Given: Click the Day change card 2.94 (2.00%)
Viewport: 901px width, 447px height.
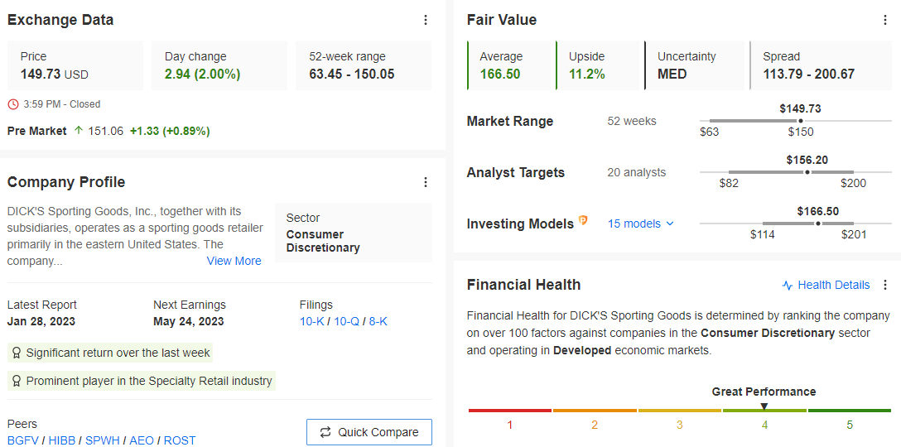Looking at the screenshot, I should [x=219, y=65].
